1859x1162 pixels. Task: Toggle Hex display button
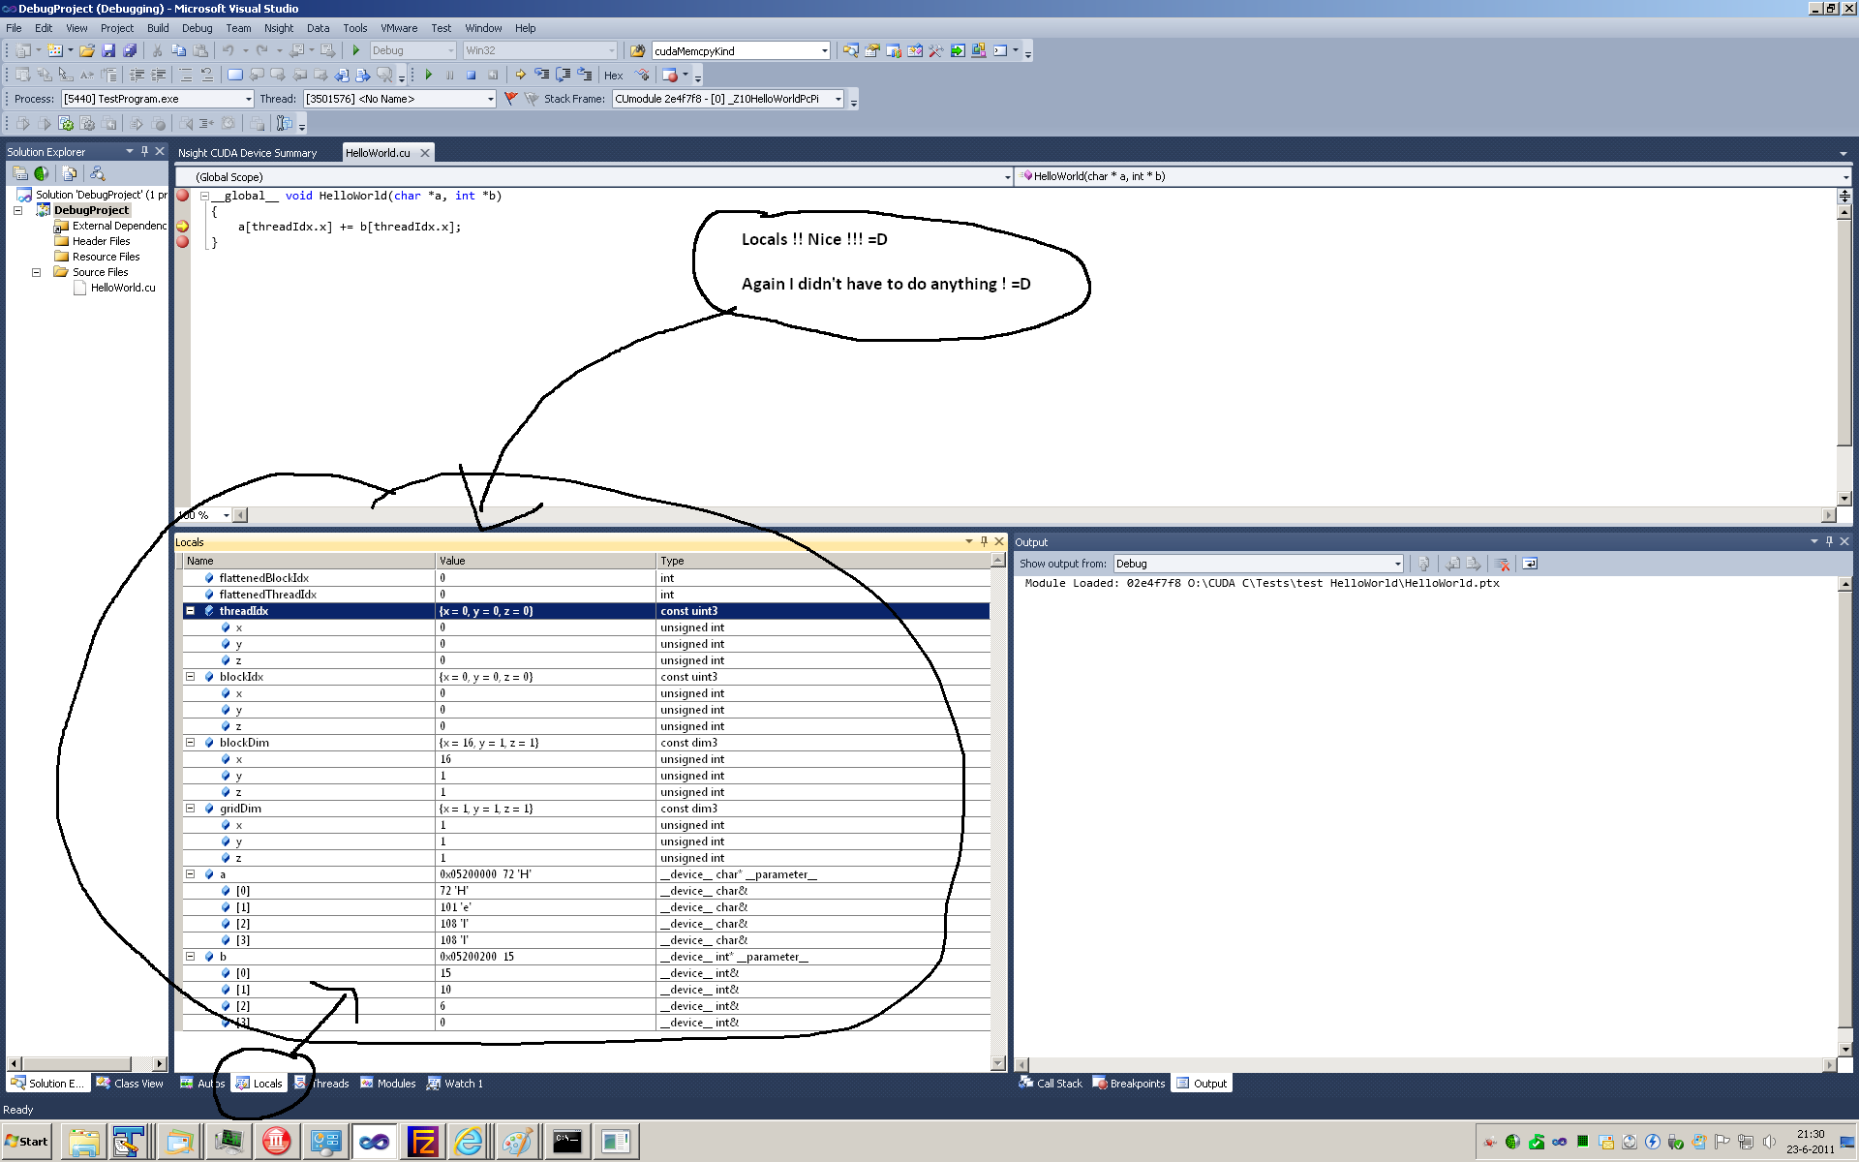(613, 76)
